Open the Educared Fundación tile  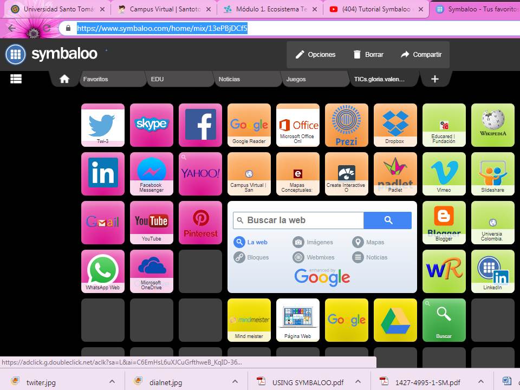click(444, 125)
